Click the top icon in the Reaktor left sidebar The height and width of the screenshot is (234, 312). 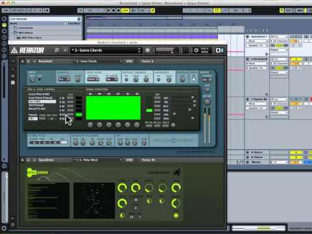(13, 61)
